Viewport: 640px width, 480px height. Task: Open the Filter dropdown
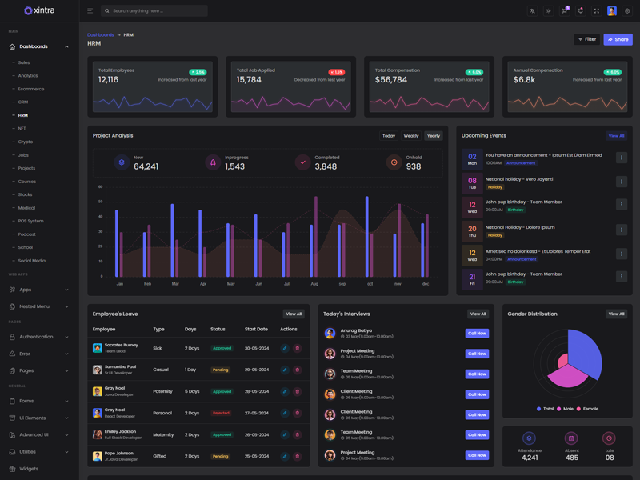586,39
